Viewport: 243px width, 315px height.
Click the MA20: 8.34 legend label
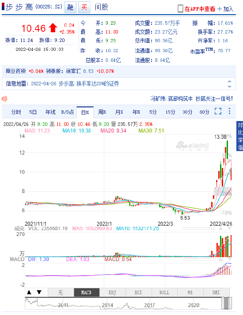point(114,131)
